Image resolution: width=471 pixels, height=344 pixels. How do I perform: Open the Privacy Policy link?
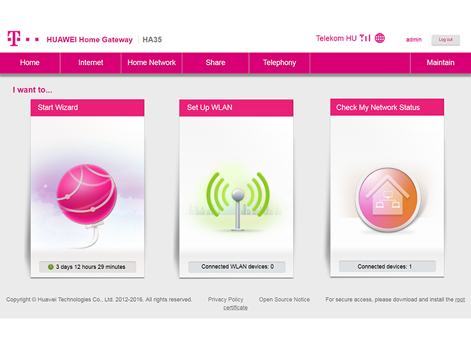coord(225,300)
